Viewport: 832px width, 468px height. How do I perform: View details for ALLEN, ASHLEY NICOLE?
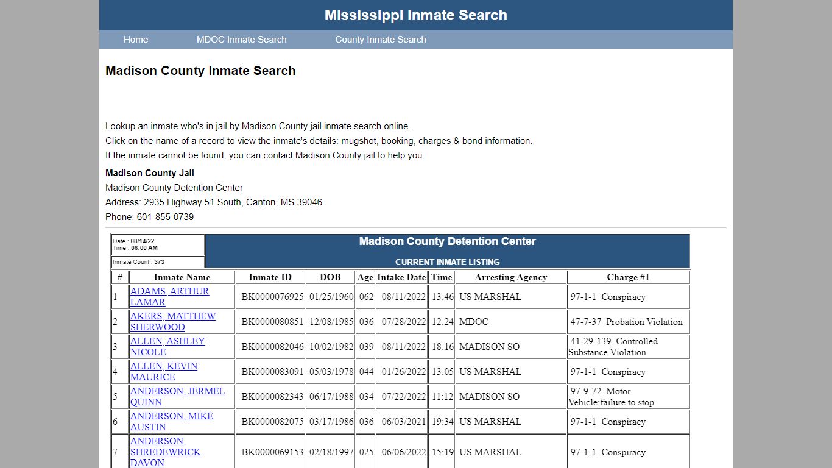tap(167, 347)
